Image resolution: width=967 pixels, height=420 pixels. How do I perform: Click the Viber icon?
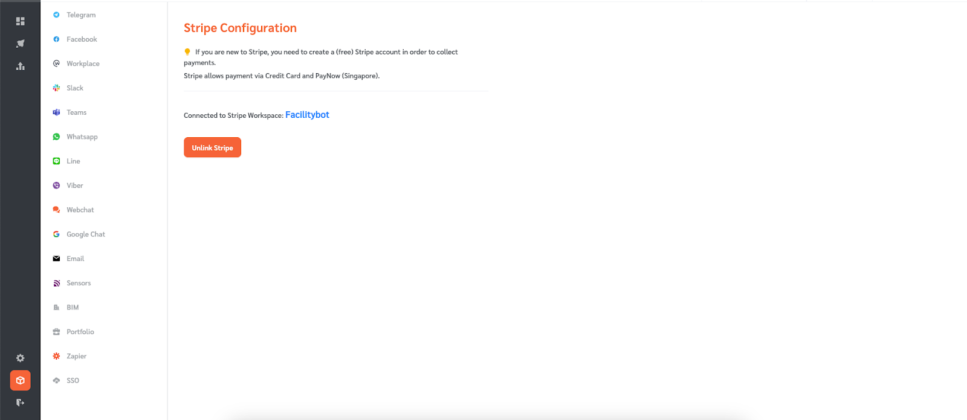tap(56, 186)
